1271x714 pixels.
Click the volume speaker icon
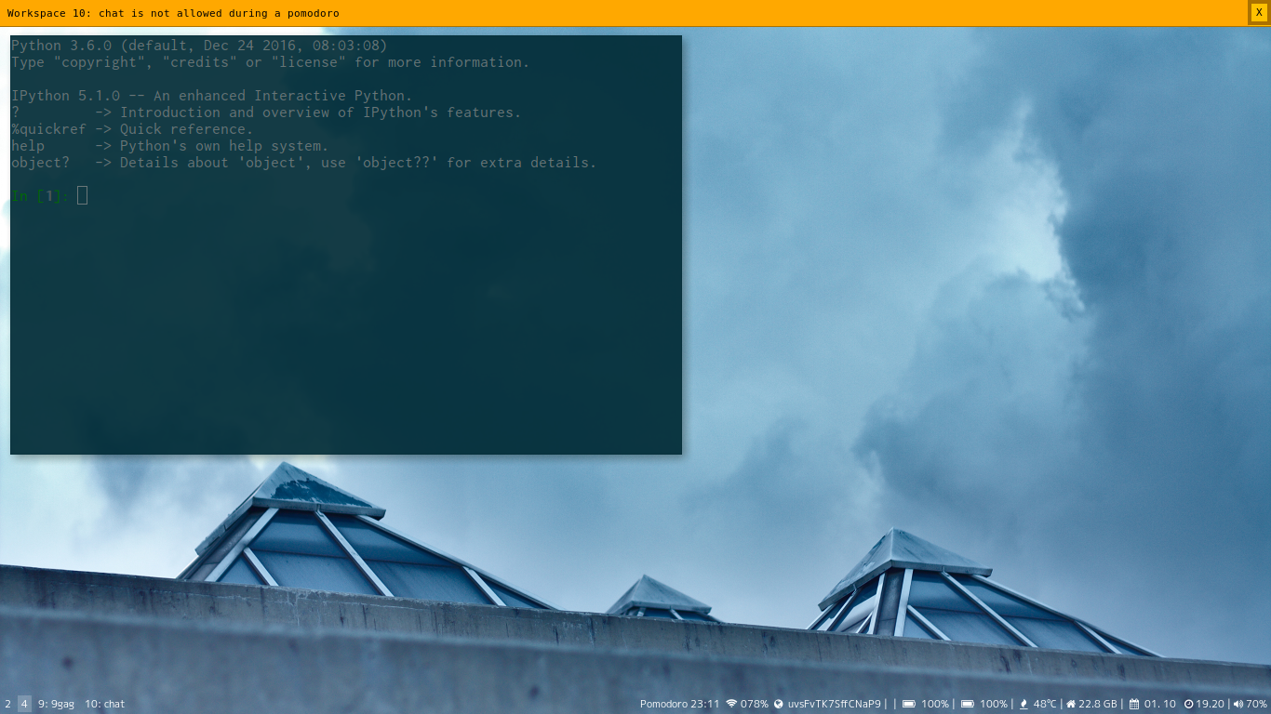(x=1238, y=704)
